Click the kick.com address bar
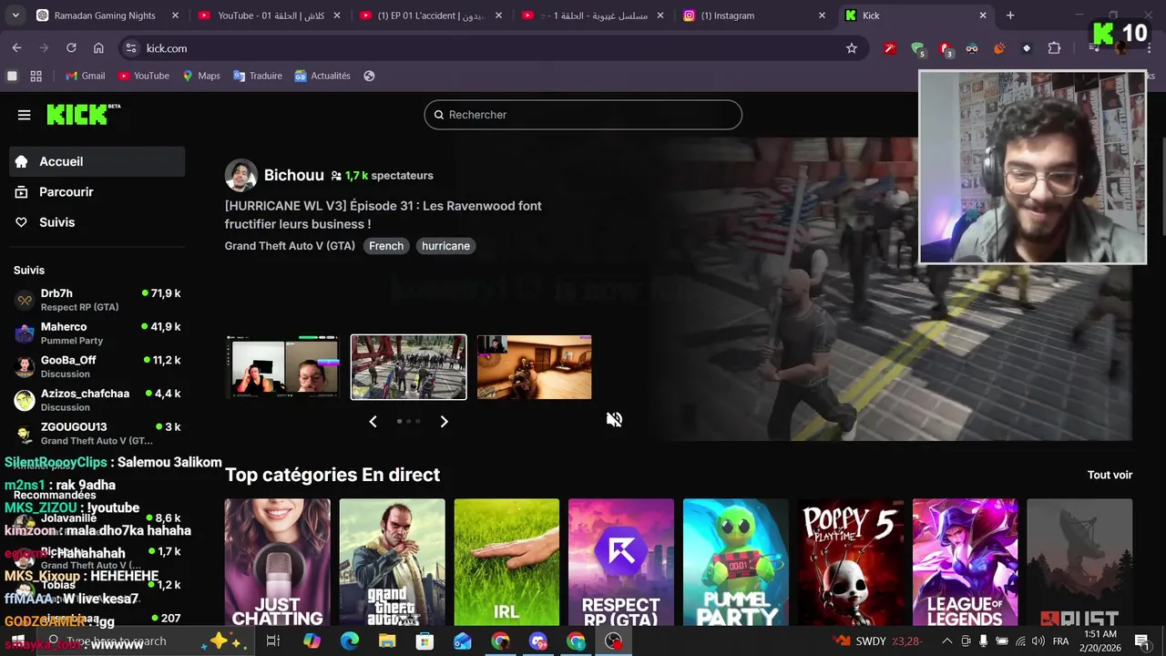Screen dimensions: 1166x656 tap(492, 48)
